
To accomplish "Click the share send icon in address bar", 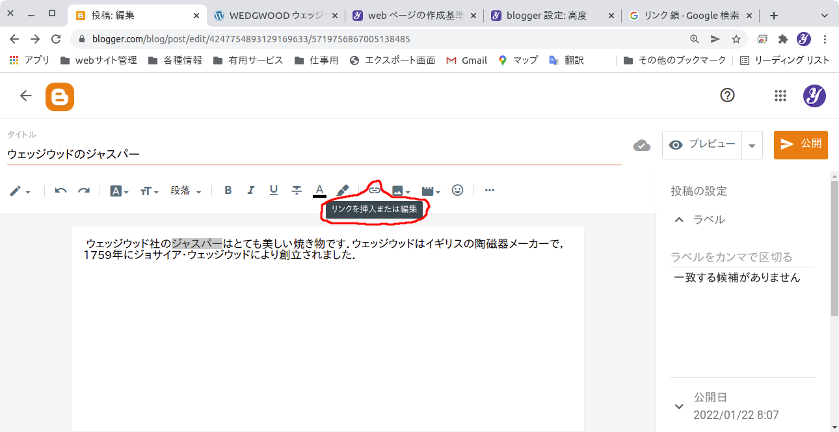I will [715, 39].
